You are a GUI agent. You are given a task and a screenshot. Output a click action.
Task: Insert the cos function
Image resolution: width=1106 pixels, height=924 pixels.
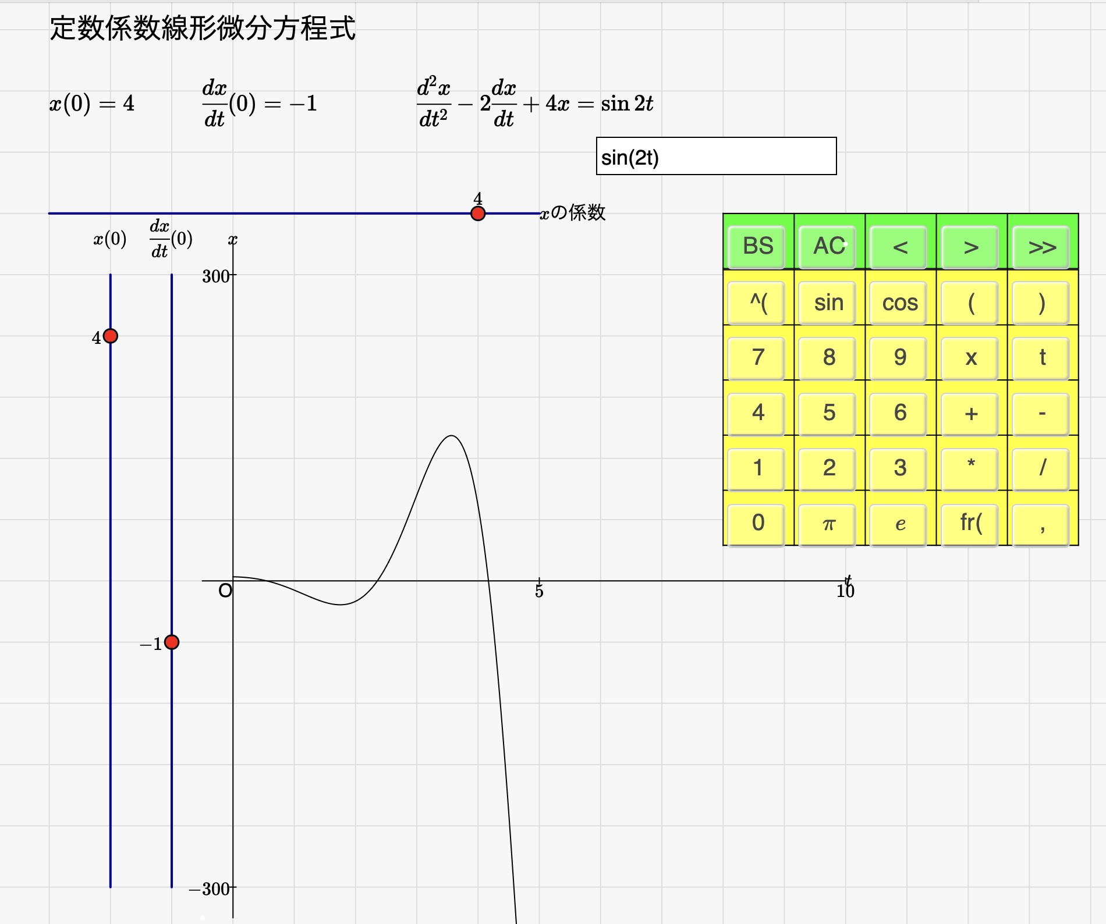tap(899, 303)
